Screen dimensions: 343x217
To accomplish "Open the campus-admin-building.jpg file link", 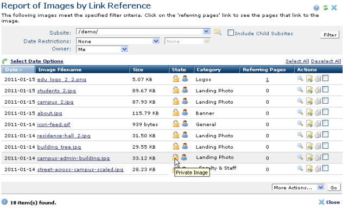I will click(73, 158).
